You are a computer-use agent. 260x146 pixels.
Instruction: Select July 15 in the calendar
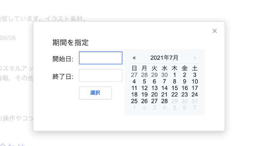tap(174, 88)
